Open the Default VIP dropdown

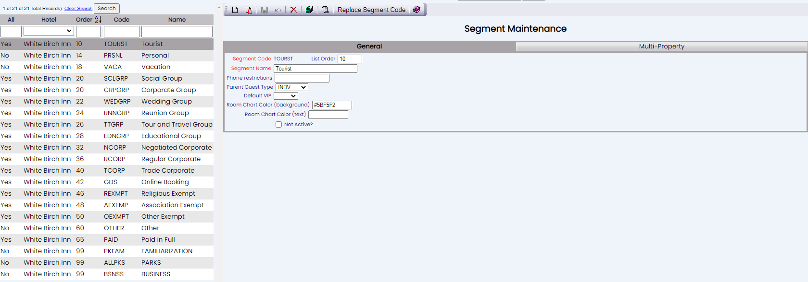[x=286, y=96]
